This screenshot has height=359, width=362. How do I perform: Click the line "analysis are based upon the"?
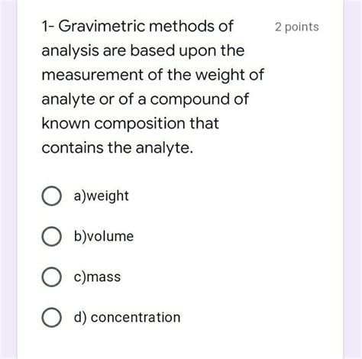(x=143, y=50)
